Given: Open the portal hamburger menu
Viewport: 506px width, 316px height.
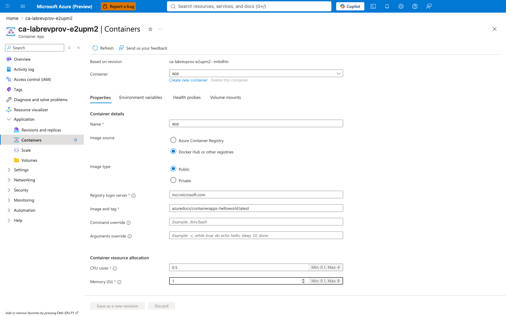Looking at the screenshot, I should [x=23, y=6].
